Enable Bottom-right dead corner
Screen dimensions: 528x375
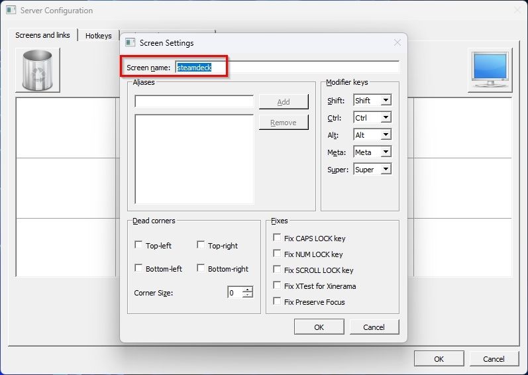tap(201, 268)
